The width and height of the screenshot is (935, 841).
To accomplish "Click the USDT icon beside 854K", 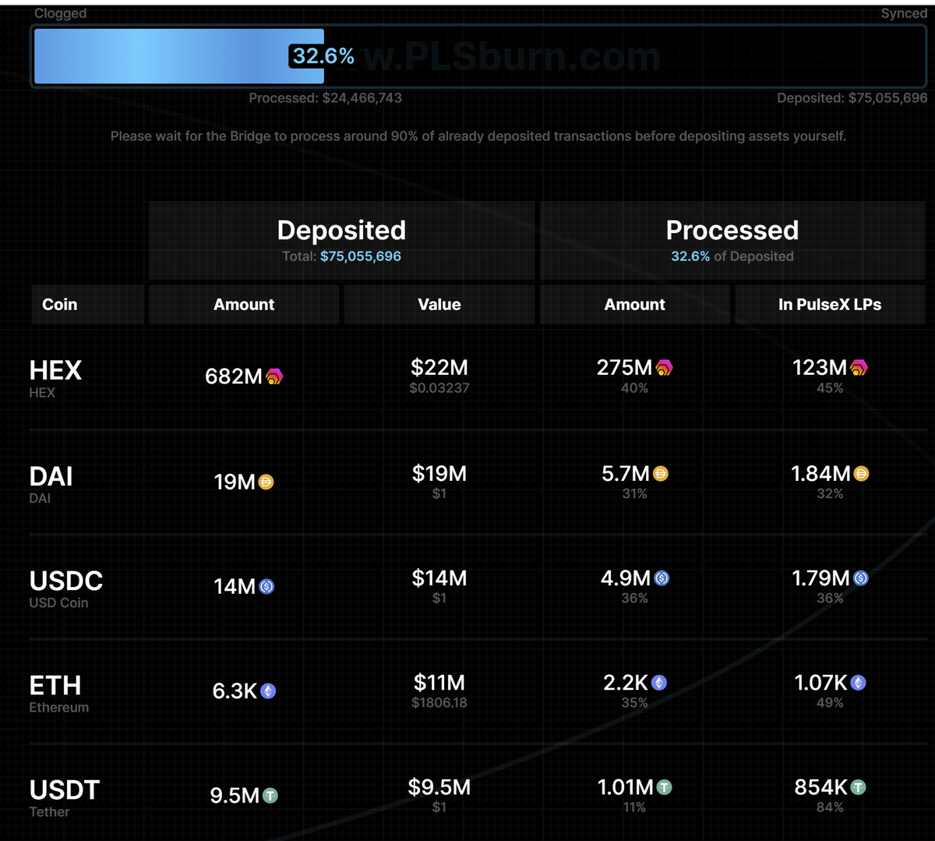I will (857, 787).
